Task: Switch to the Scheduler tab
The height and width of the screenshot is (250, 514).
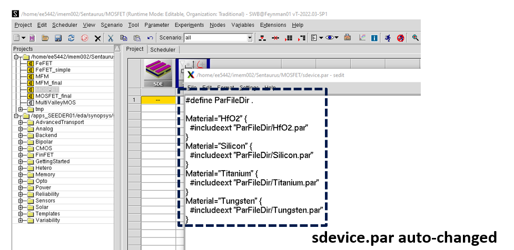Action: (163, 49)
